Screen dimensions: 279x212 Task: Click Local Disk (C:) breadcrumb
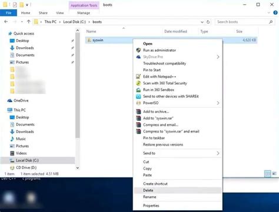(74, 22)
